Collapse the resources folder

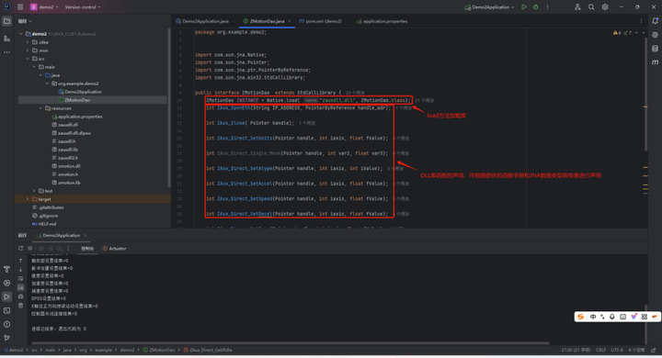coord(41,108)
